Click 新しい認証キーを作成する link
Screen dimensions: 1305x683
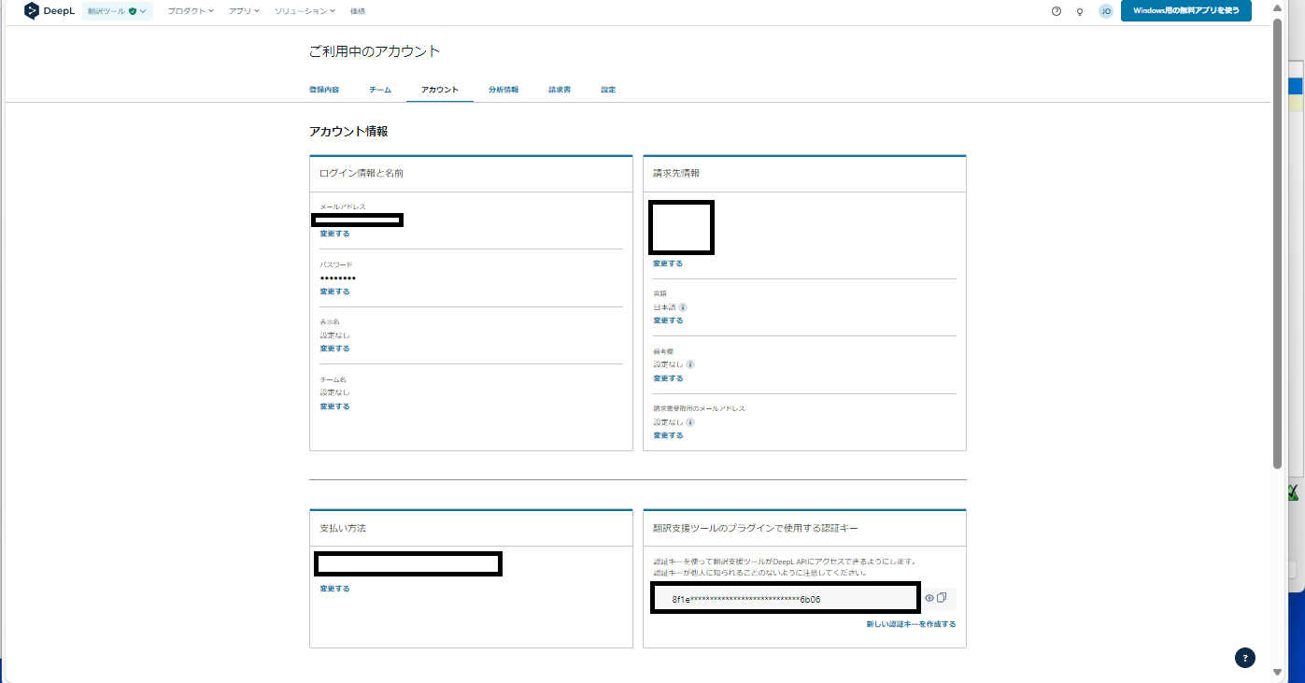[911, 624]
